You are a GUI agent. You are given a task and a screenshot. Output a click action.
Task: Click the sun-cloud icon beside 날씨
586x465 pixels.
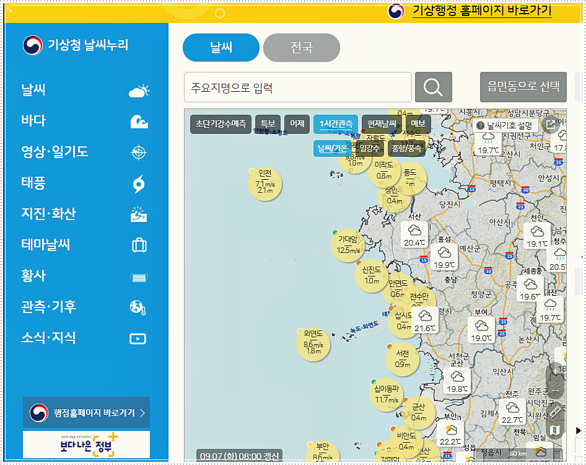click(139, 91)
